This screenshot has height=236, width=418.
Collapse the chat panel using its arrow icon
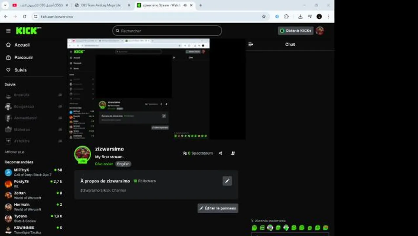pyautogui.click(x=251, y=44)
